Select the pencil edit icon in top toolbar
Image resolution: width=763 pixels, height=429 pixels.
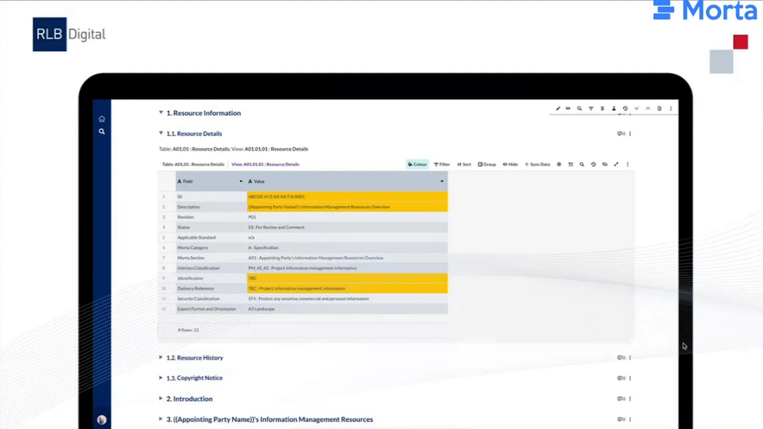click(x=558, y=108)
